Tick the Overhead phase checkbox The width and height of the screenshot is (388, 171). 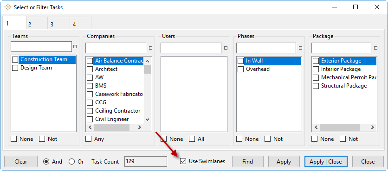pos(240,69)
